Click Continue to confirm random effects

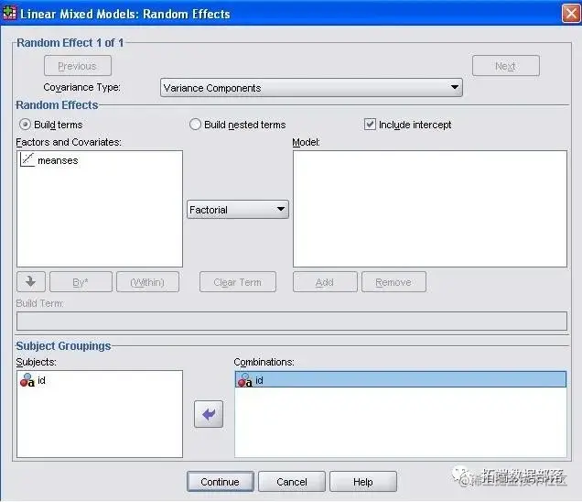pyautogui.click(x=221, y=482)
